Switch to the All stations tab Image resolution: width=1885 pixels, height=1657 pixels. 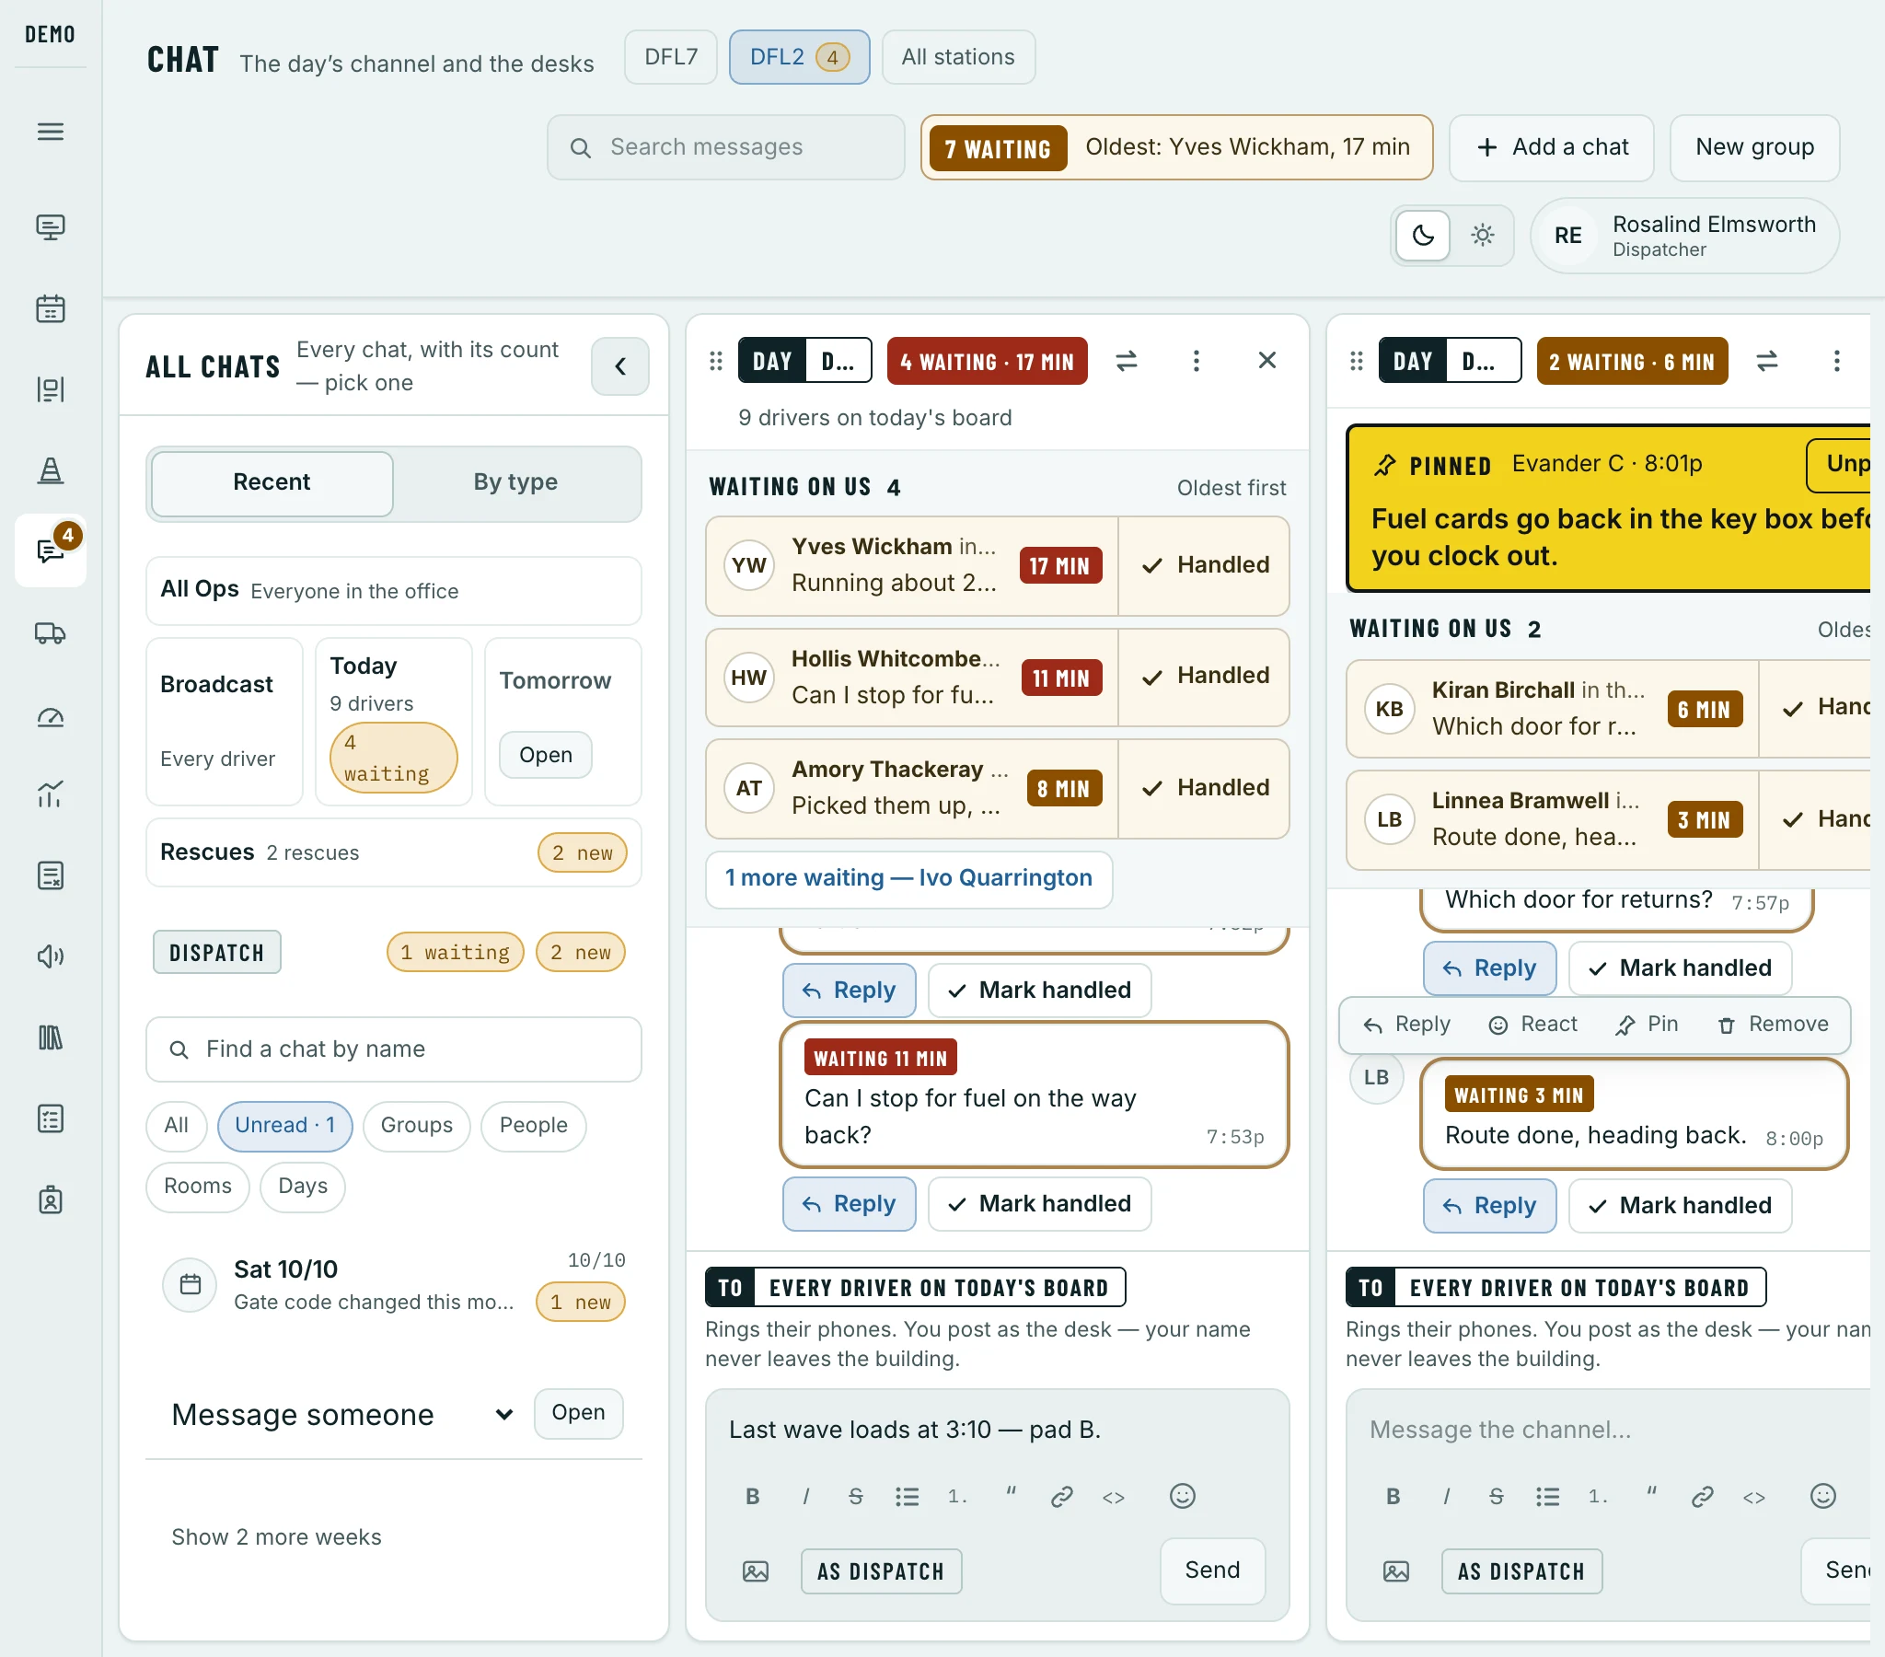(x=958, y=57)
